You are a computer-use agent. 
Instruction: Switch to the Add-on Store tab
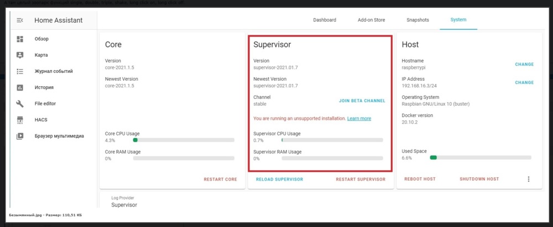(372, 20)
